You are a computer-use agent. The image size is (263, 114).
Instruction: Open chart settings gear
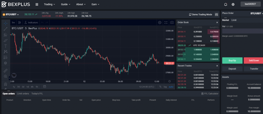(x=160, y=22)
